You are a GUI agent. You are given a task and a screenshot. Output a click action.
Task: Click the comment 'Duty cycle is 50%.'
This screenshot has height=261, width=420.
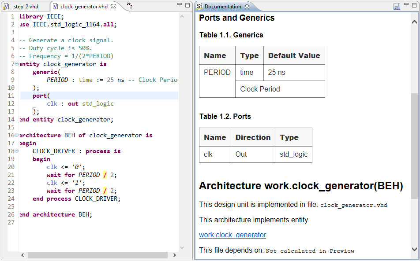[60, 48]
